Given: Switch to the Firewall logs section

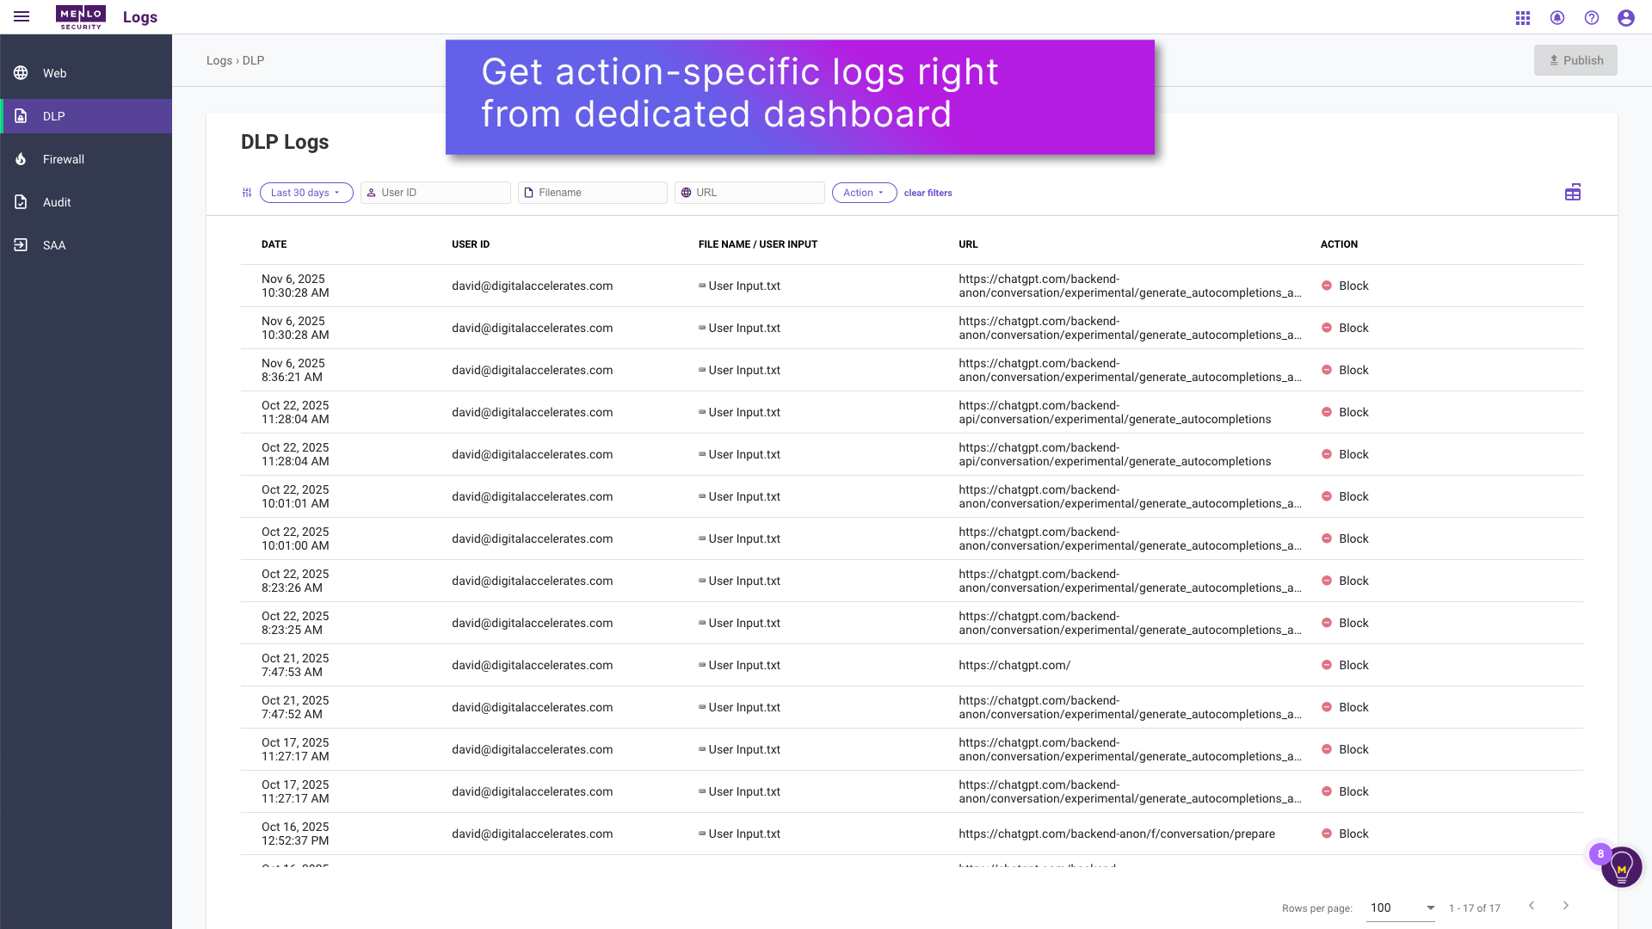Looking at the screenshot, I should click(x=63, y=159).
